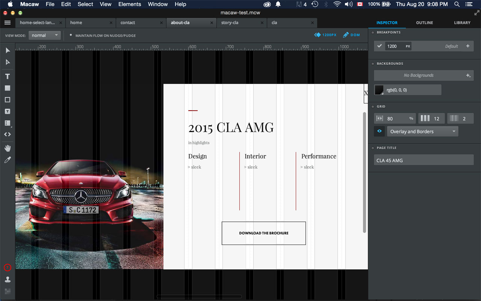This screenshot has height=301, width=481.
Task: Click the canvas horizontal scrollbar
Action: 199,296
